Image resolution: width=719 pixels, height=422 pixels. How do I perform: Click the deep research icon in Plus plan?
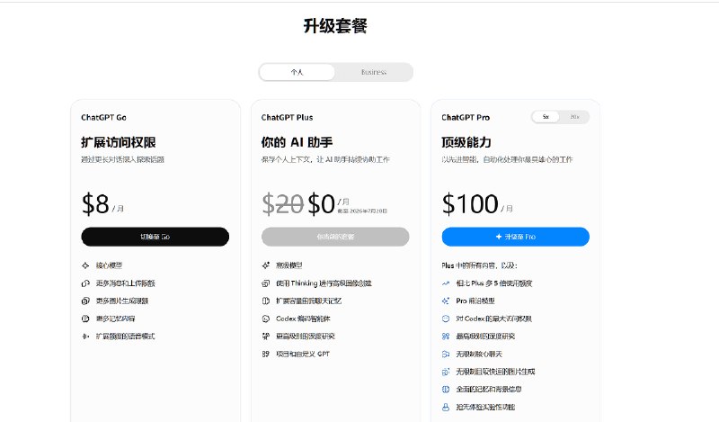(x=265, y=337)
